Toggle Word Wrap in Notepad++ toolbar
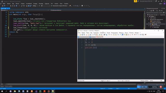Viewport: 166px width, 93px height. tap(118, 35)
